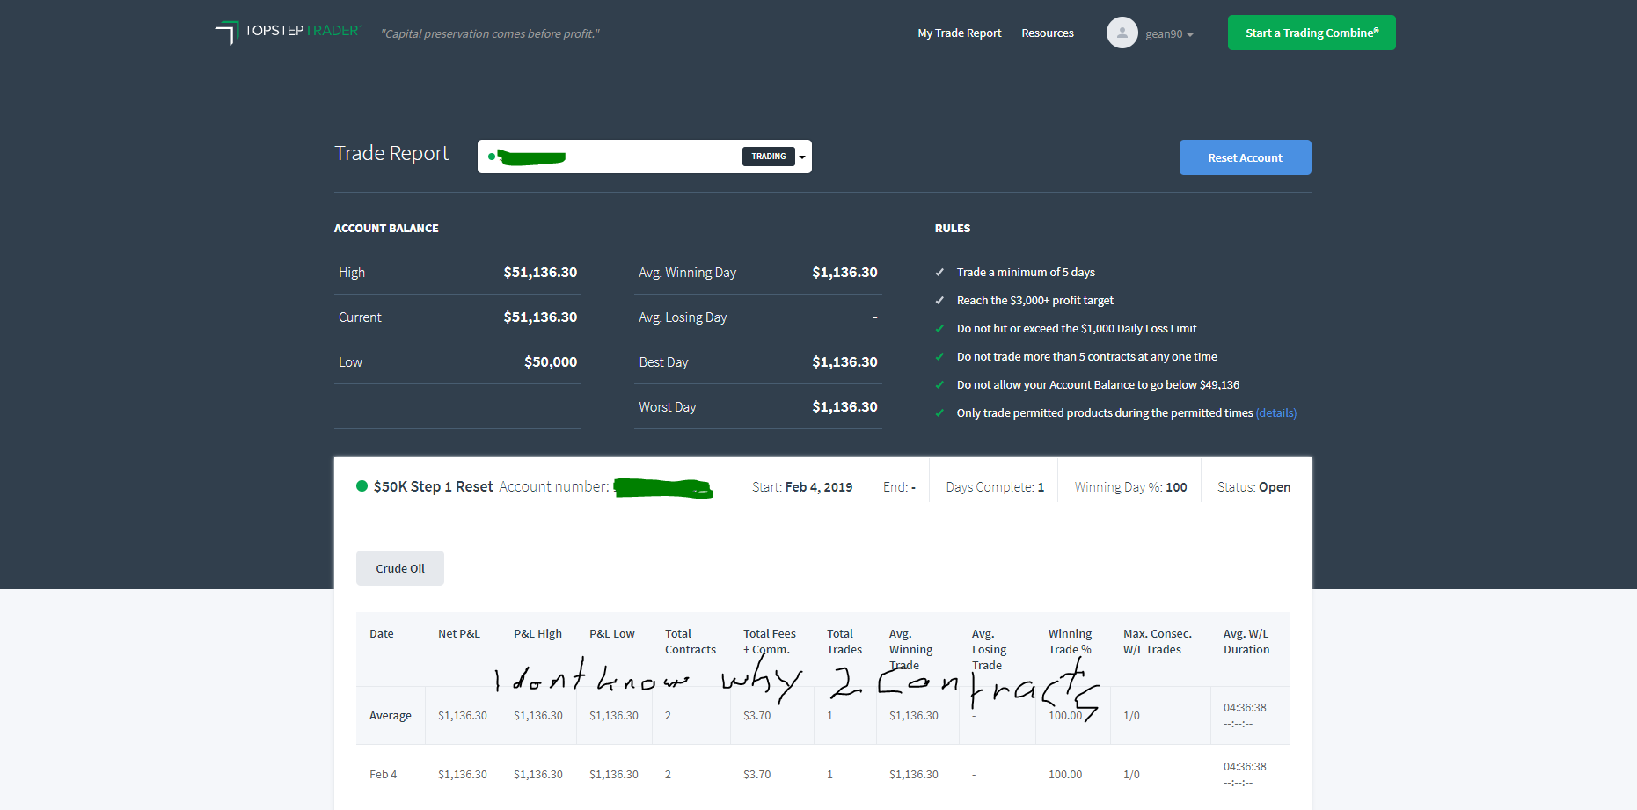Click the Avg. Winning Trade column header
The width and height of the screenshot is (1637, 810).
coord(911,650)
